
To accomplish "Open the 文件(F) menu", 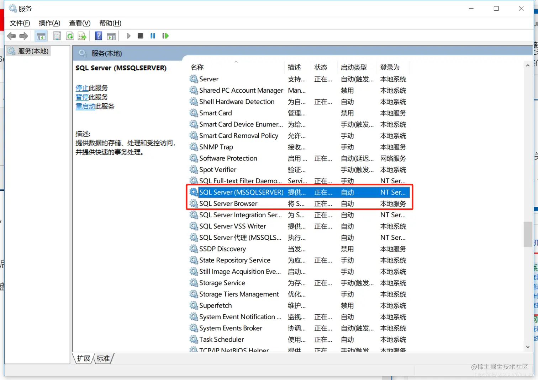I will 20,23.
